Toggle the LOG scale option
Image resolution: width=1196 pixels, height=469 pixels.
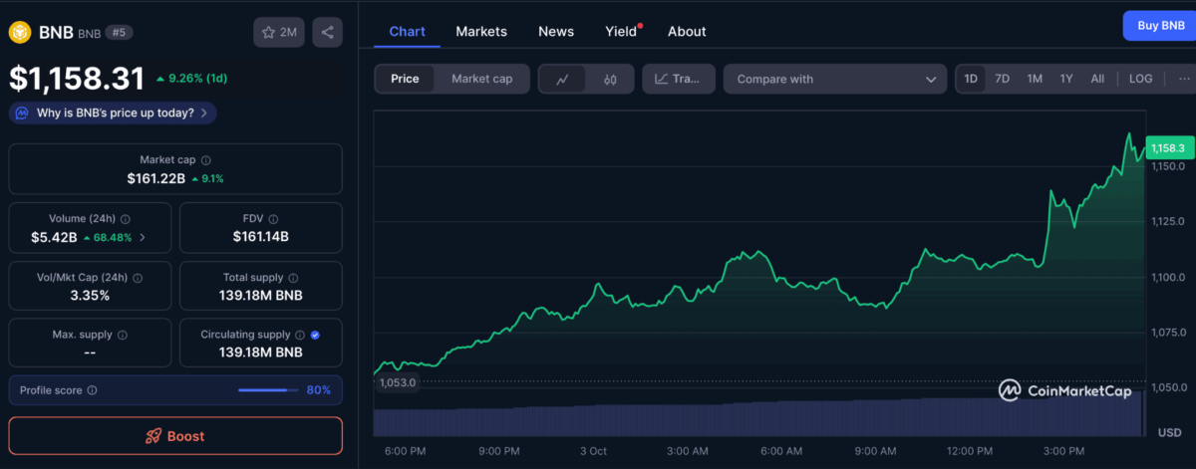(x=1140, y=79)
